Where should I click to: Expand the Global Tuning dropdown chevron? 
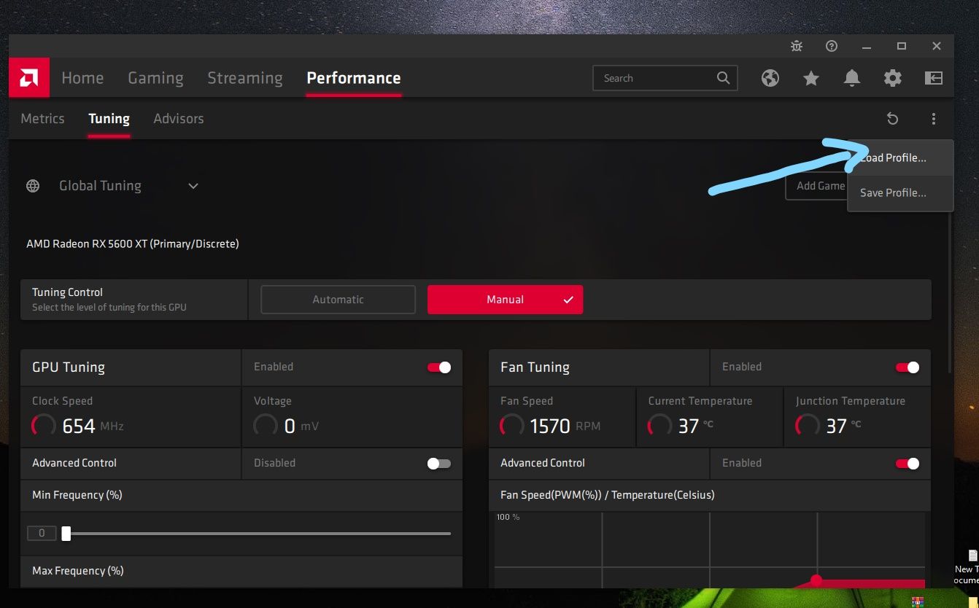tap(193, 186)
